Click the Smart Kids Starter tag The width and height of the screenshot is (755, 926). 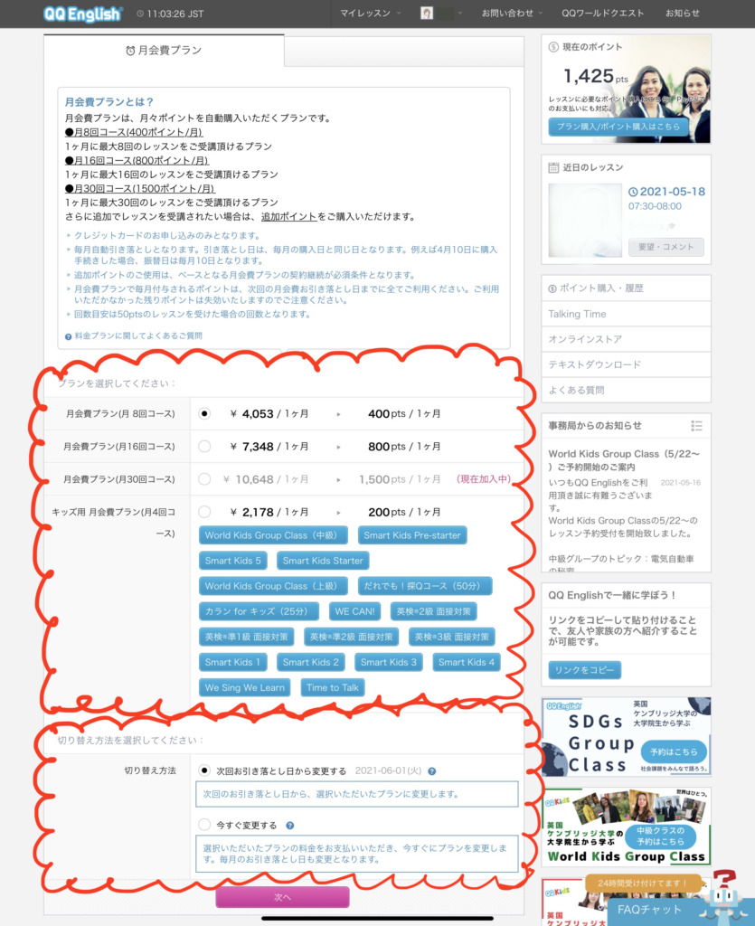(323, 561)
